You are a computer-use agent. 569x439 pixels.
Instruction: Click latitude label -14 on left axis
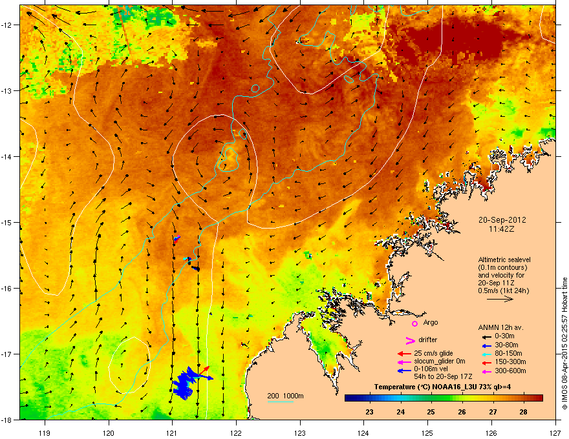[7, 156]
